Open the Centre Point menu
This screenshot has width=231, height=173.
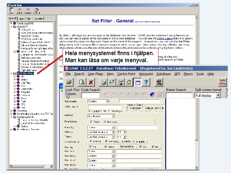click(x=126, y=74)
